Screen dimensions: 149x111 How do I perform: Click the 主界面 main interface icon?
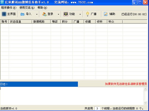pos(4,14)
